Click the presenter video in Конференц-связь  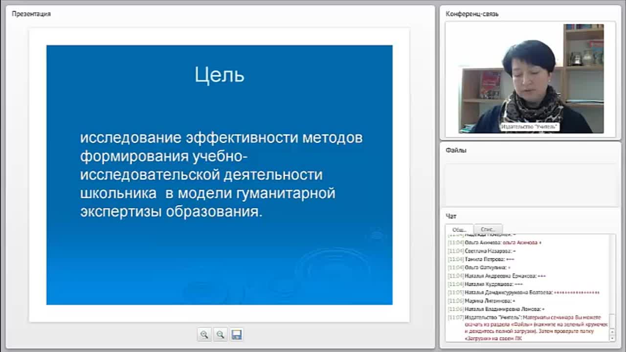[531, 78]
